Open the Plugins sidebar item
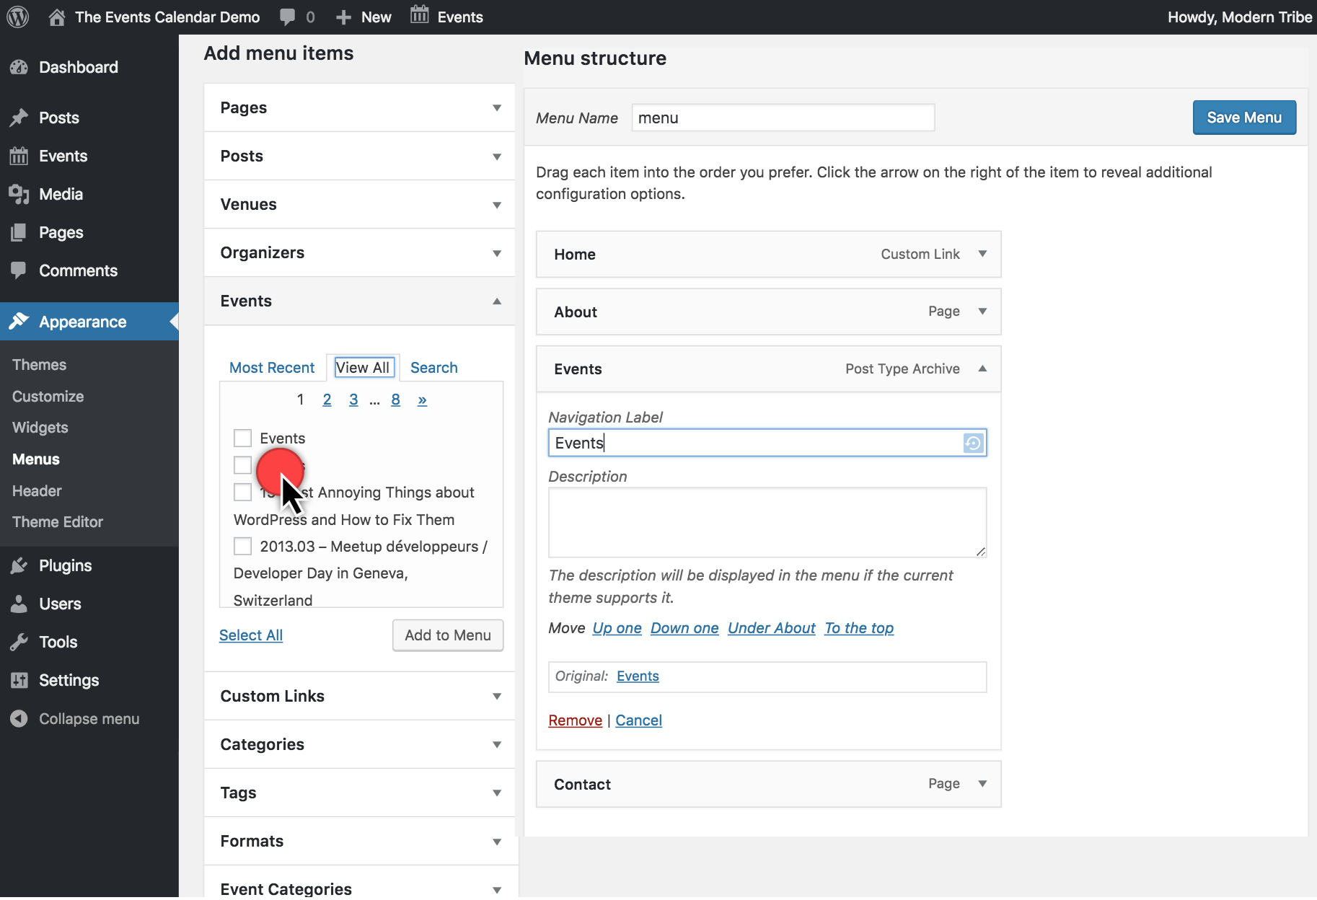1317x900 pixels. (x=65, y=565)
